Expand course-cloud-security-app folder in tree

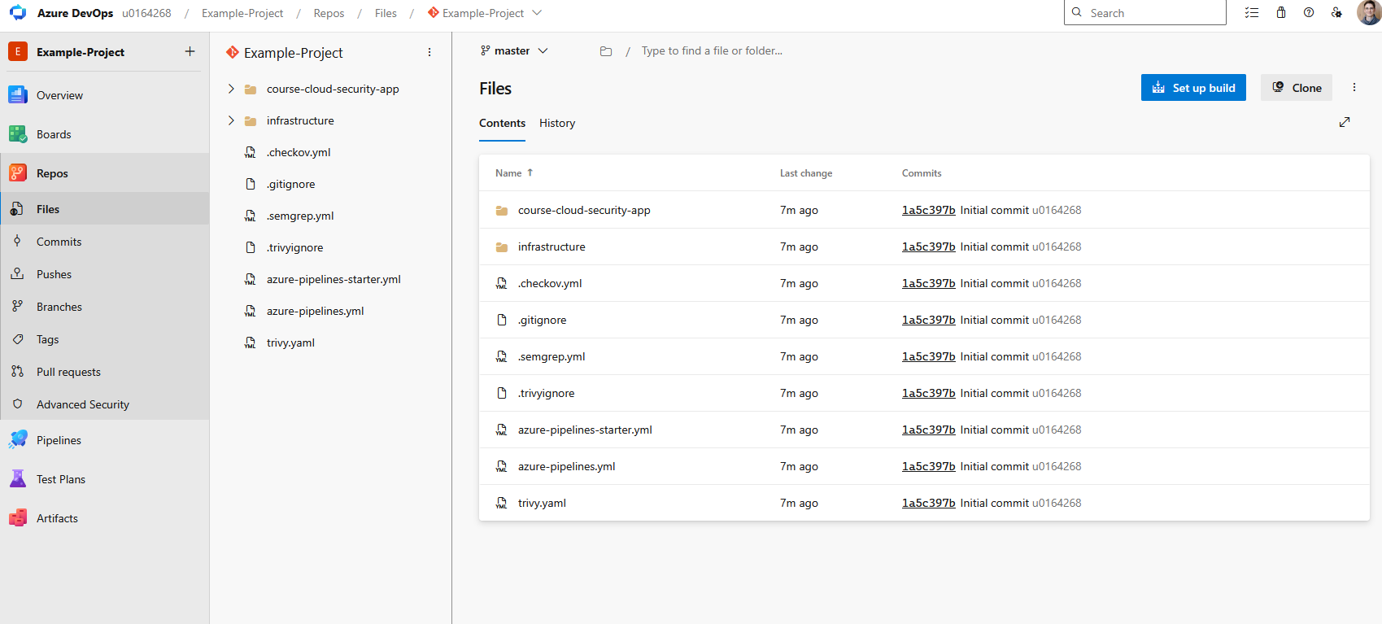tap(231, 89)
